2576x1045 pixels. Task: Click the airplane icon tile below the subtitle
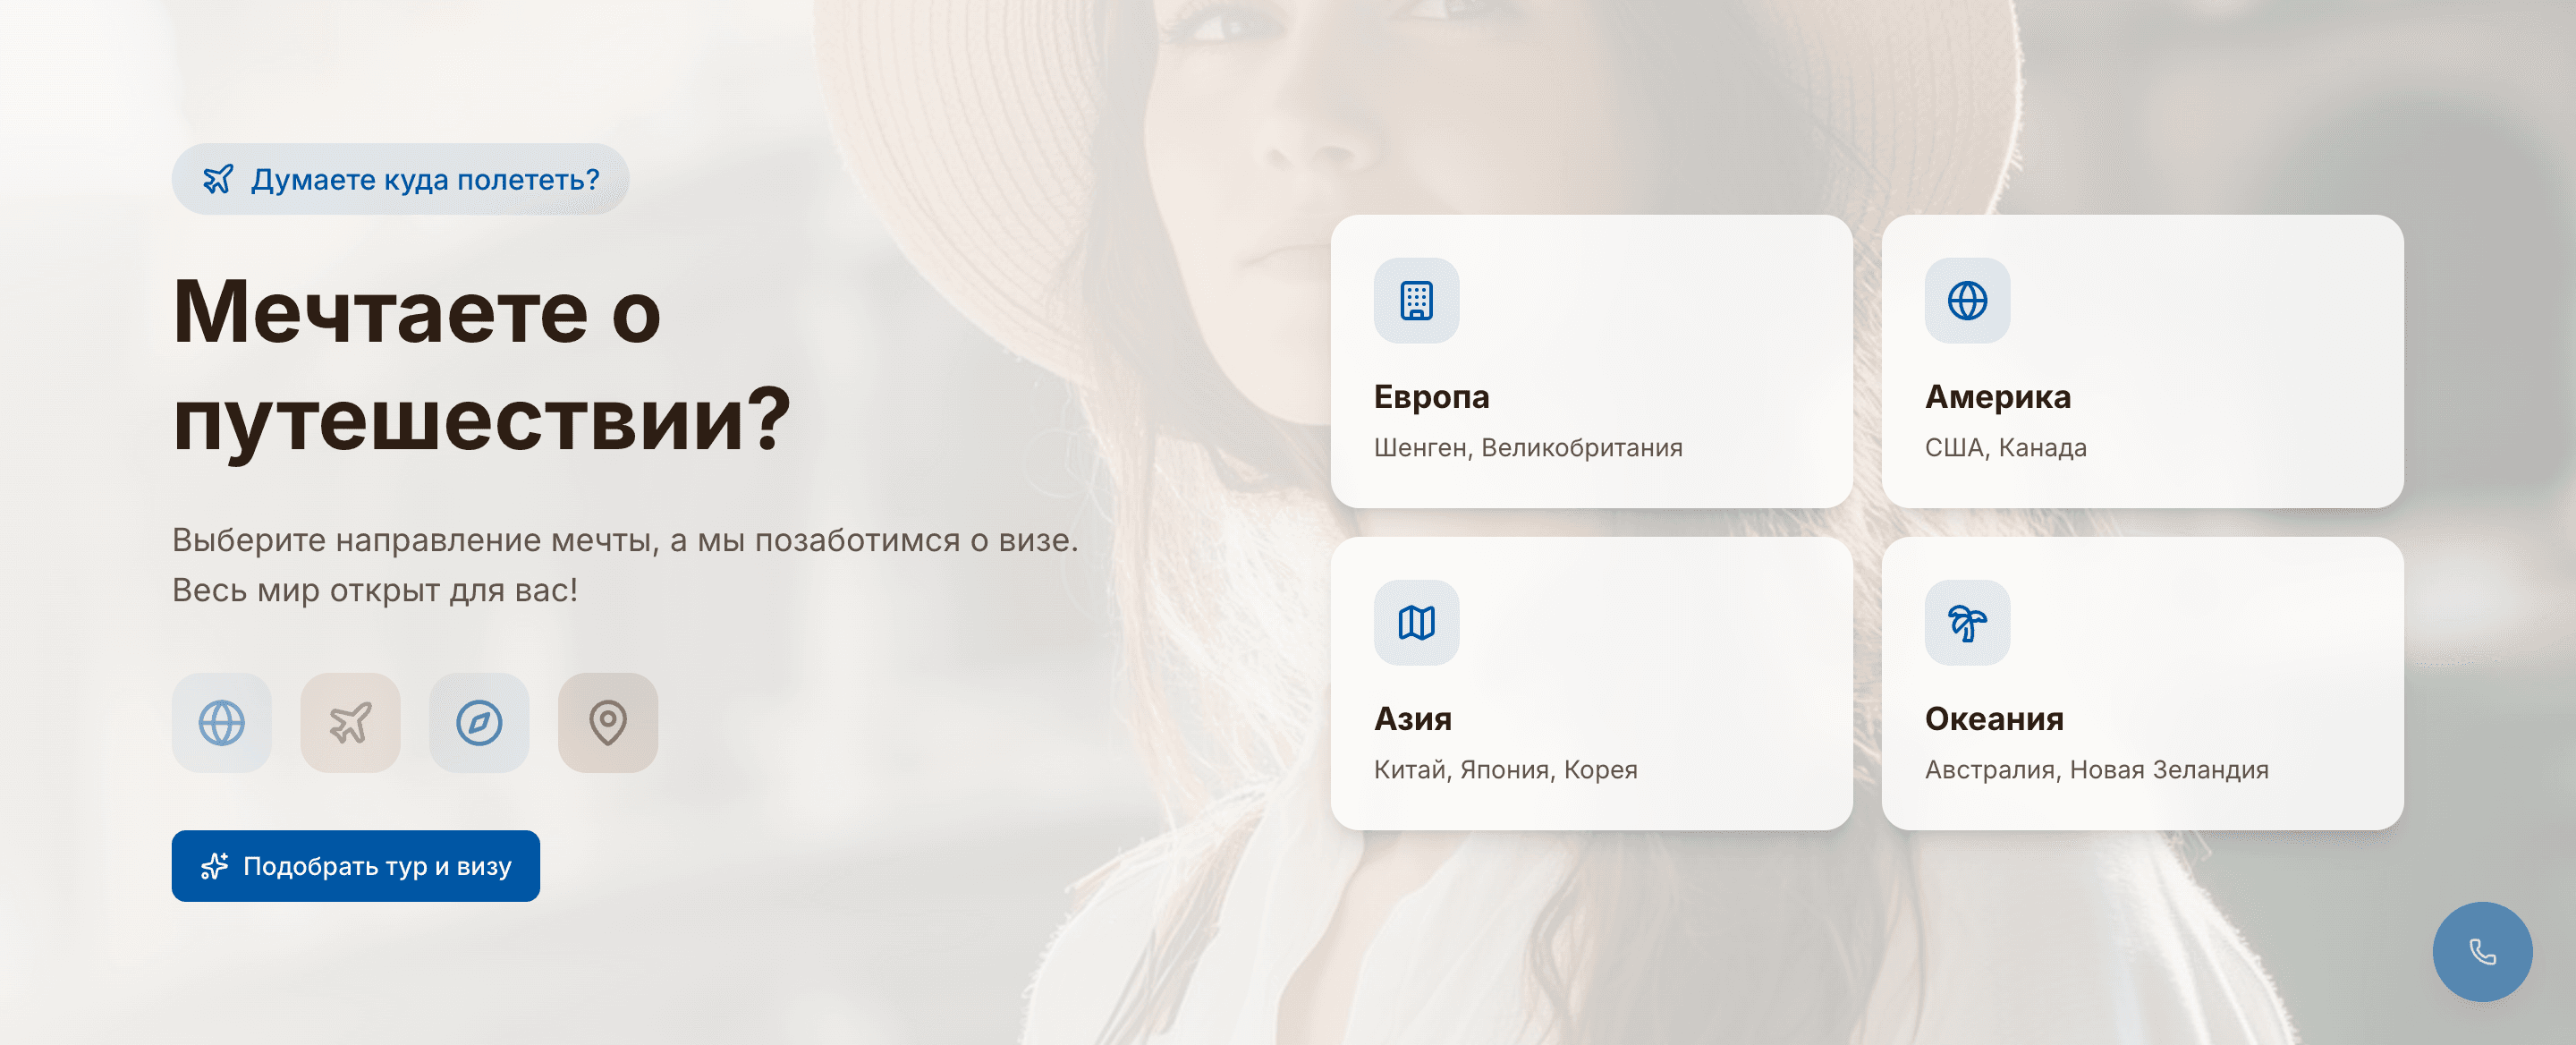(x=350, y=722)
